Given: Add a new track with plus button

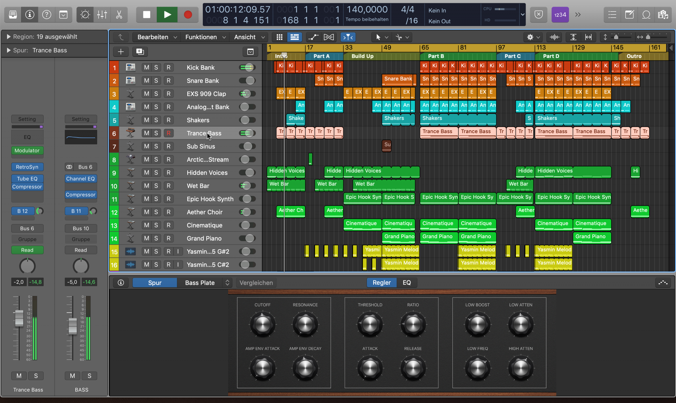Looking at the screenshot, I should tap(121, 52).
